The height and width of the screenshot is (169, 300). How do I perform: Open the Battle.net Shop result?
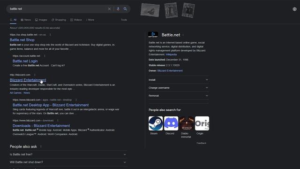22,40
